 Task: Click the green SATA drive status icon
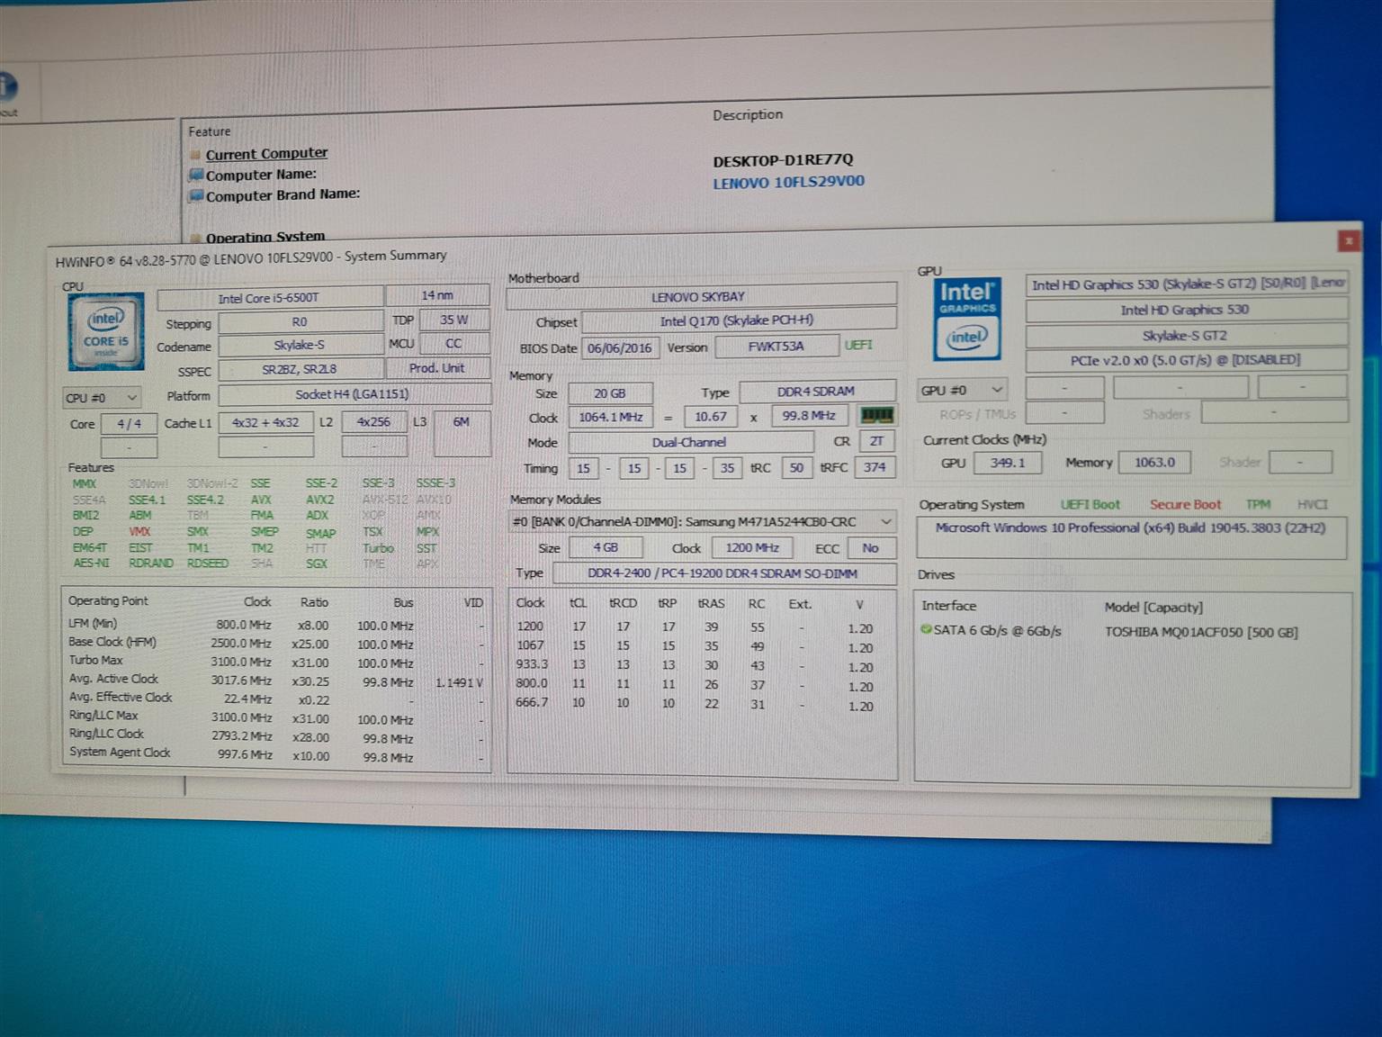pyautogui.click(x=925, y=630)
